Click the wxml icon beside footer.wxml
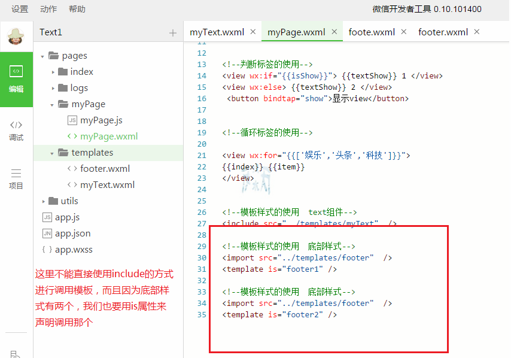This screenshot has height=358, width=511. tap(72, 169)
